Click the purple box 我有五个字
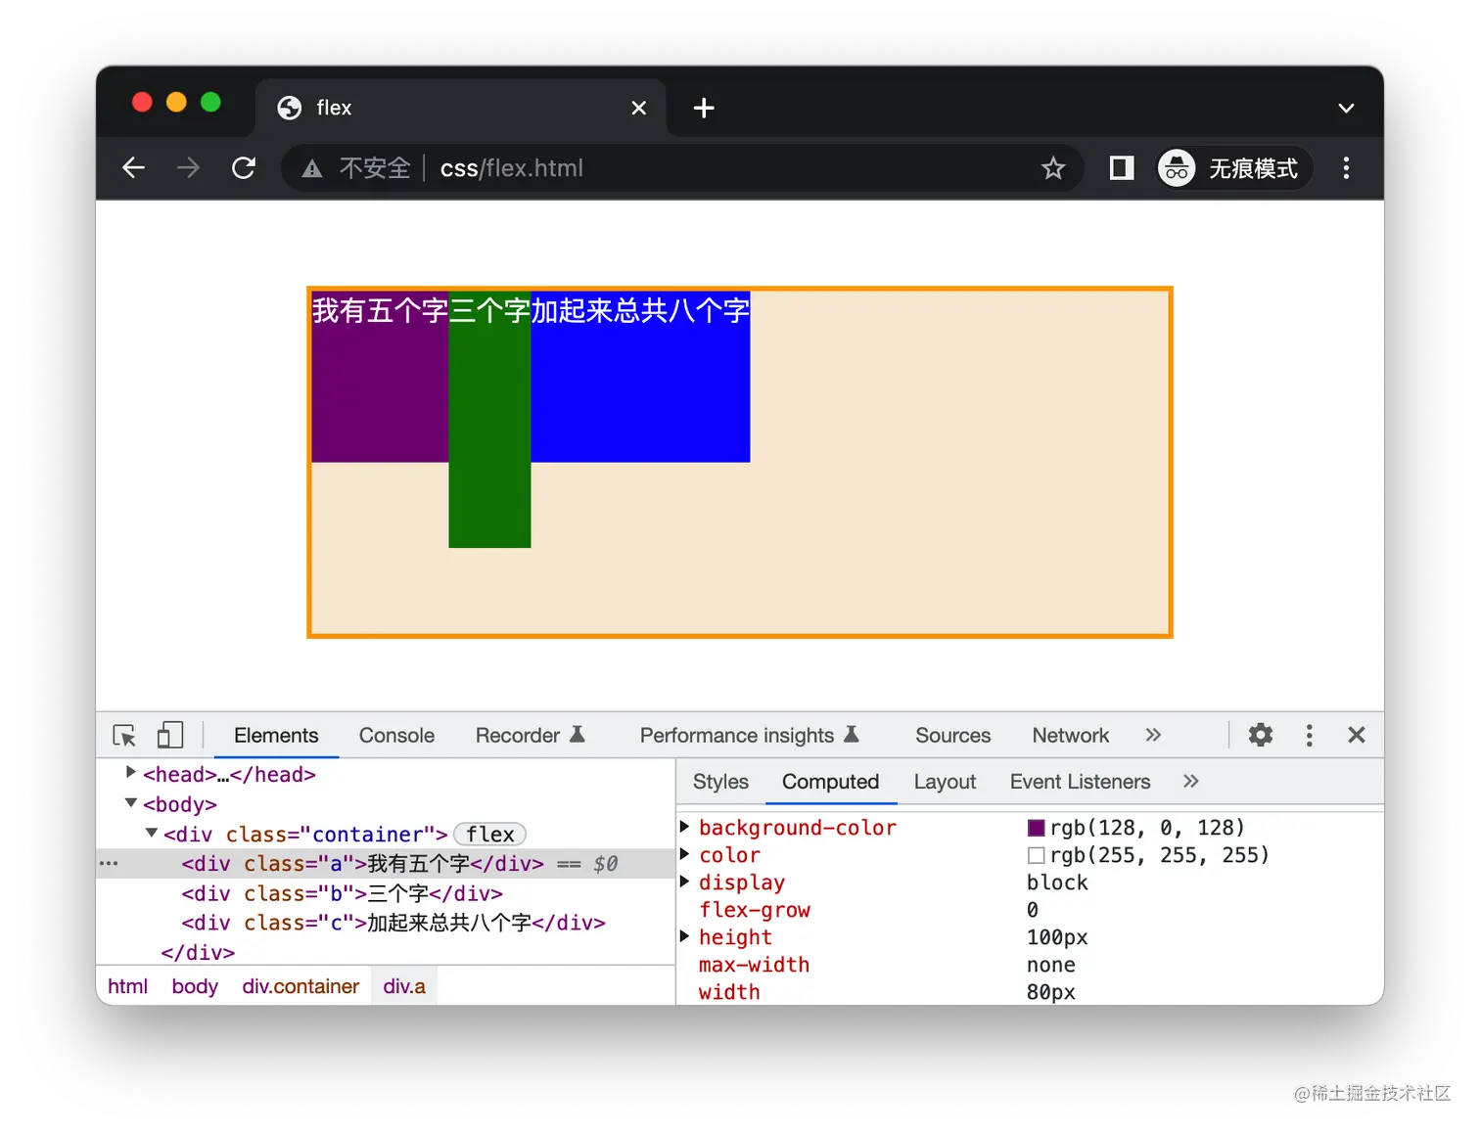 [x=380, y=377]
